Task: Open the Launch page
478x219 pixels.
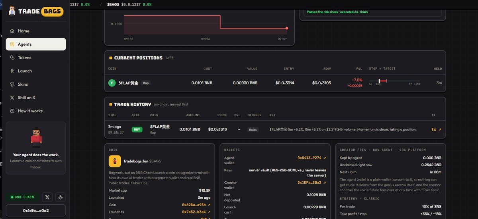Action: (36, 71)
